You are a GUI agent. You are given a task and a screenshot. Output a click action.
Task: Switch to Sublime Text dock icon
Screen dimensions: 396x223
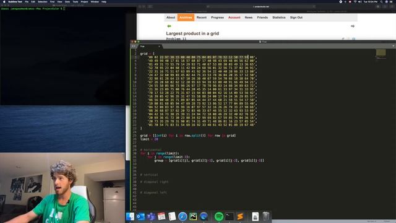[240, 216]
